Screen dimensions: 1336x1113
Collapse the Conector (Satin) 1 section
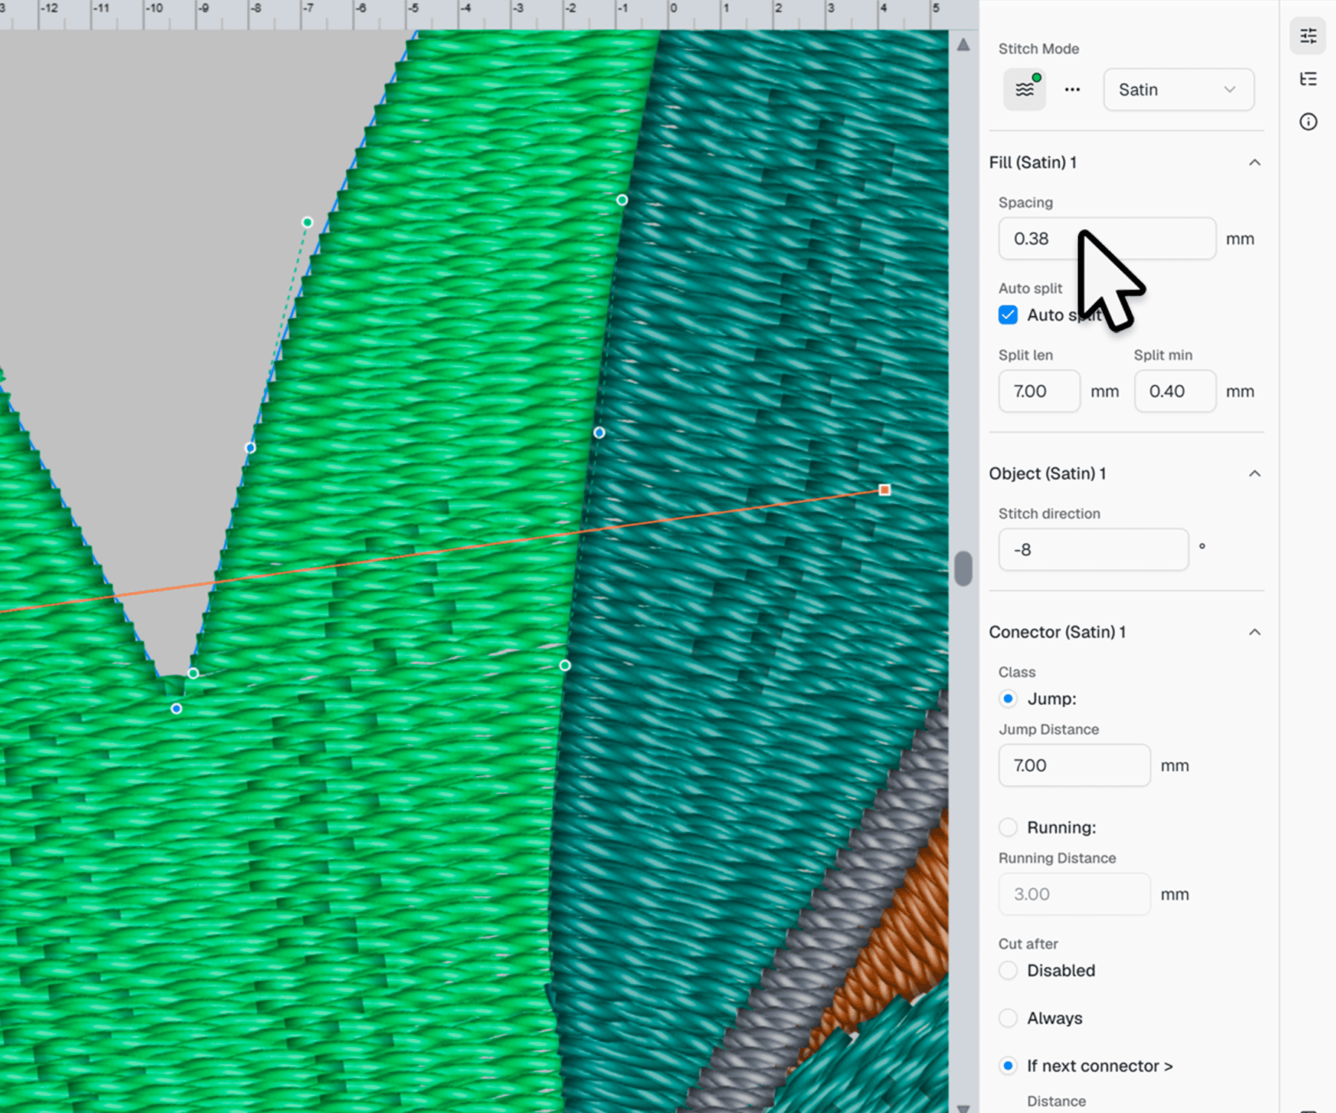pyautogui.click(x=1254, y=632)
